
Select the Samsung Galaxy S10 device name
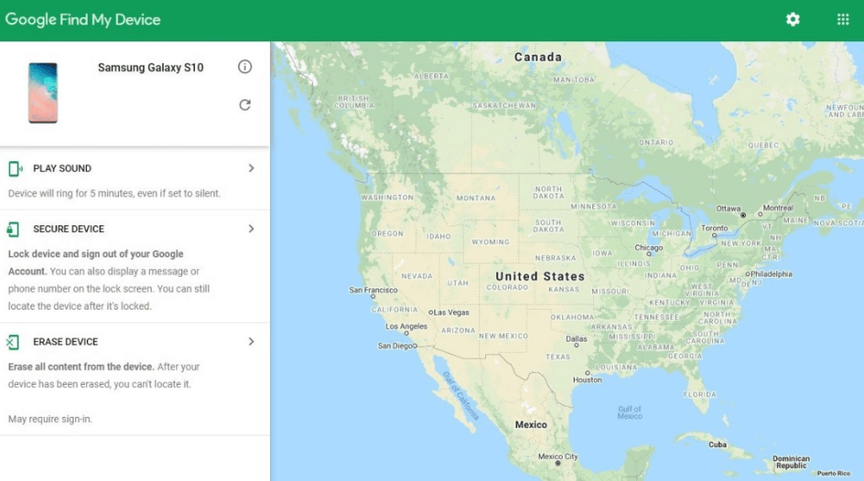[x=150, y=68]
